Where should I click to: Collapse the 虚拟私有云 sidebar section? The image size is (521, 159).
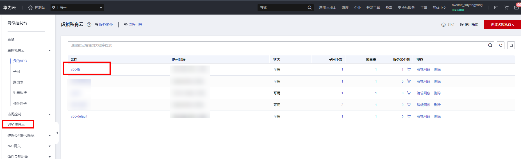50,51
